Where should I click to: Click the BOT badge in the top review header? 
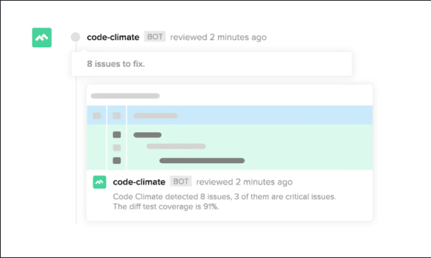pyautogui.click(x=155, y=37)
